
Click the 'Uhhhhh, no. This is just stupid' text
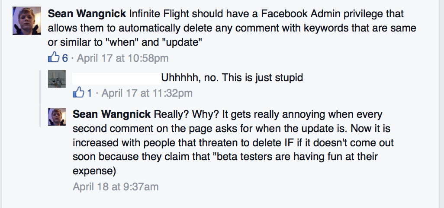click(x=232, y=78)
